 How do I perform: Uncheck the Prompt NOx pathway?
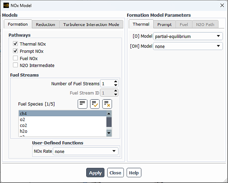(x=16, y=51)
